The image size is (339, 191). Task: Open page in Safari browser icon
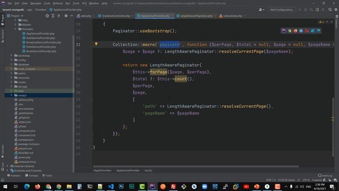click(301, 31)
